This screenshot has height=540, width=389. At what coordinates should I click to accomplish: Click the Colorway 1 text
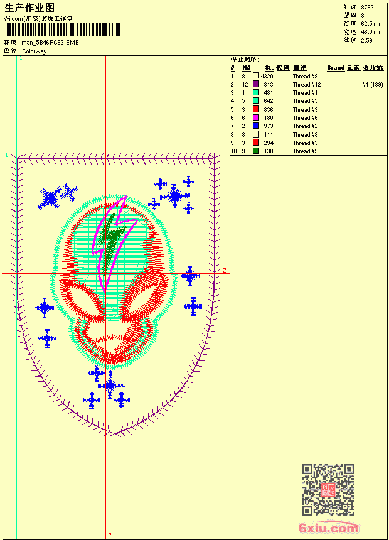tap(36, 51)
